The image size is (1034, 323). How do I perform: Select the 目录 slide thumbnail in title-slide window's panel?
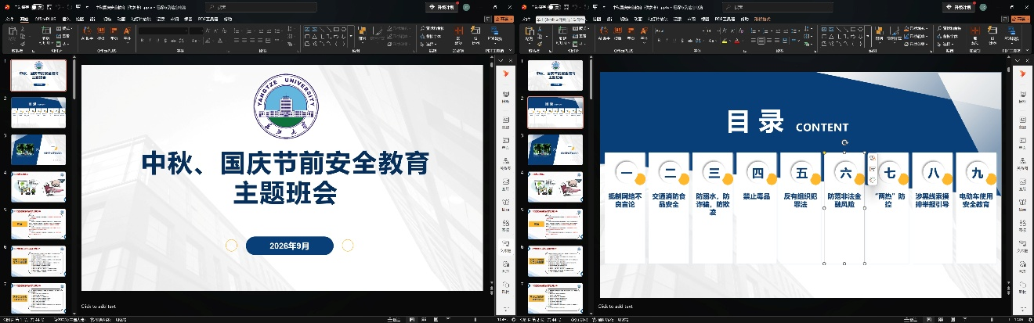(x=38, y=112)
